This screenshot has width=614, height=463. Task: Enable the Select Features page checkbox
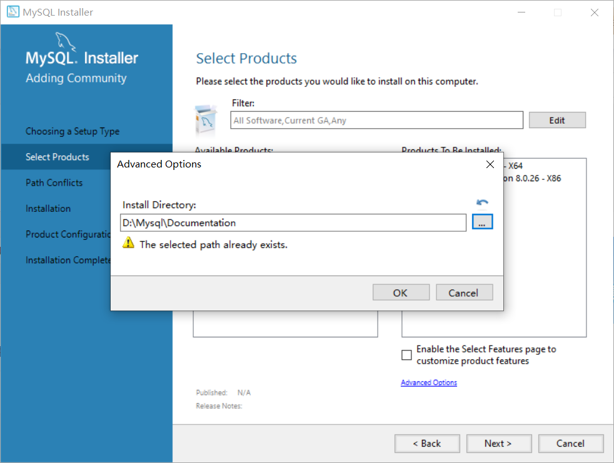pyautogui.click(x=406, y=355)
